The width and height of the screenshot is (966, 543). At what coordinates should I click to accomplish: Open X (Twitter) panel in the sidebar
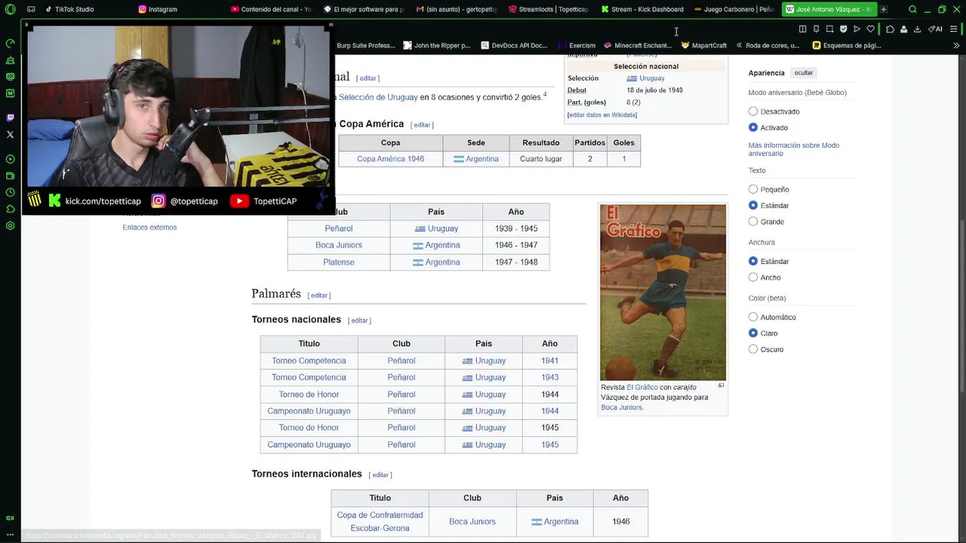10,134
